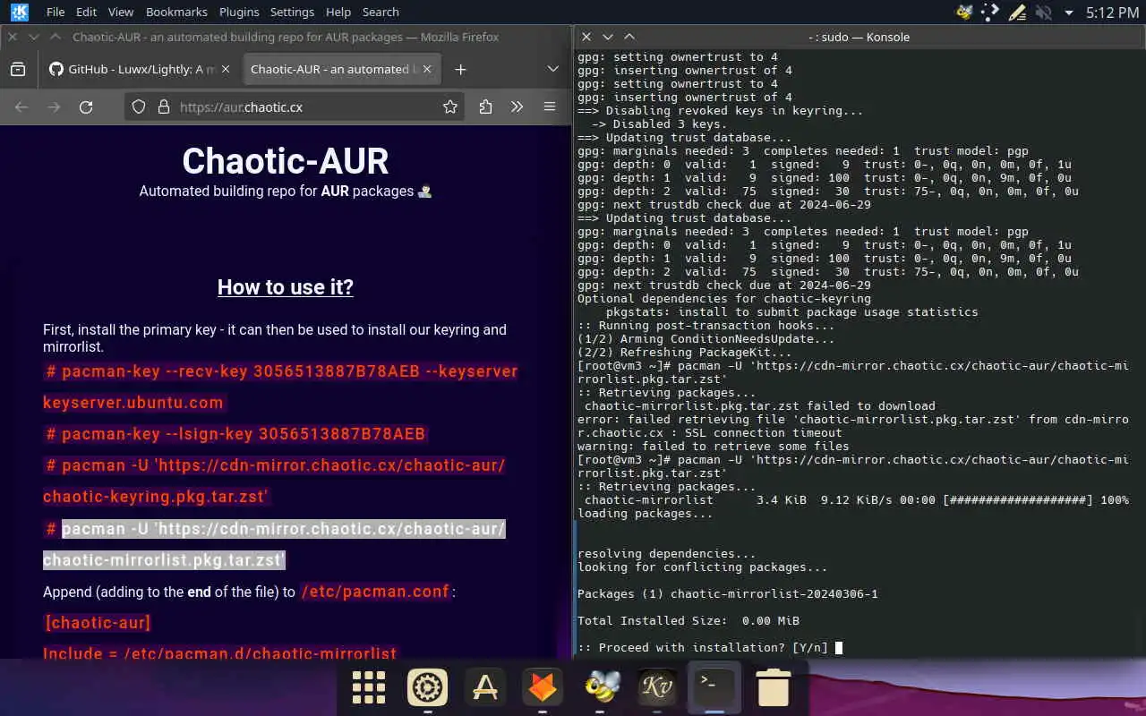Click the bold AUR word in subtitle

(336, 191)
